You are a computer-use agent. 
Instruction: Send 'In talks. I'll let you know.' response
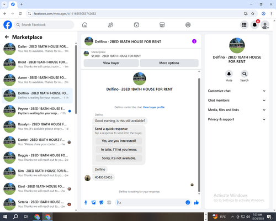pos(119,150)
